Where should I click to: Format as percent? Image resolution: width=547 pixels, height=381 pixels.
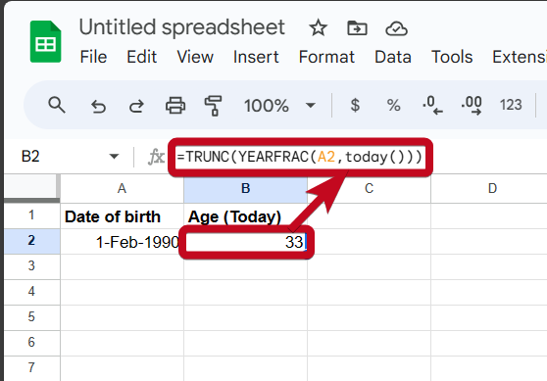pos(393,105)
